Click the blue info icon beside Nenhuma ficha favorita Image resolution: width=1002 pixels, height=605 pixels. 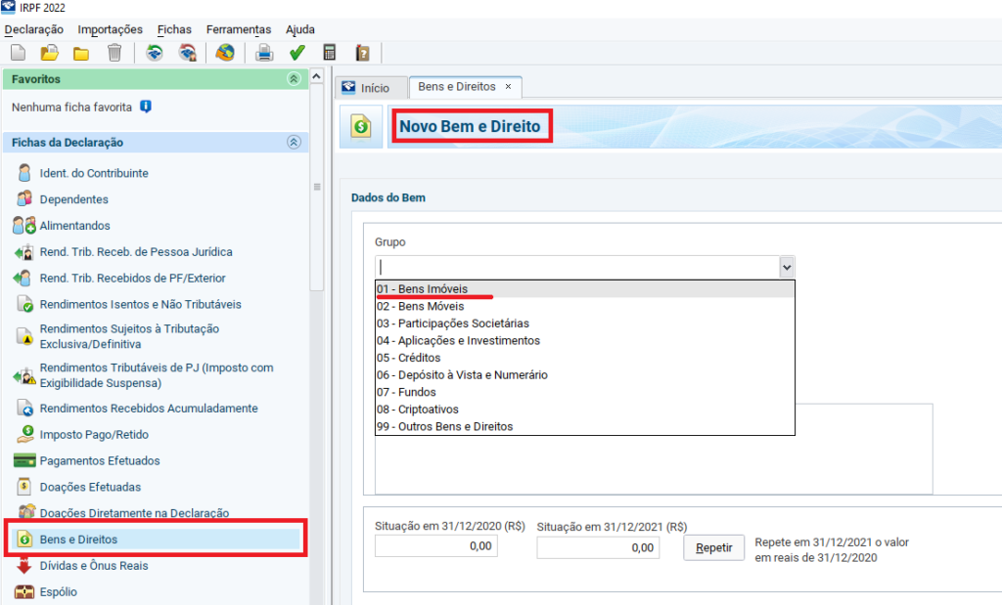pos(146,106)
